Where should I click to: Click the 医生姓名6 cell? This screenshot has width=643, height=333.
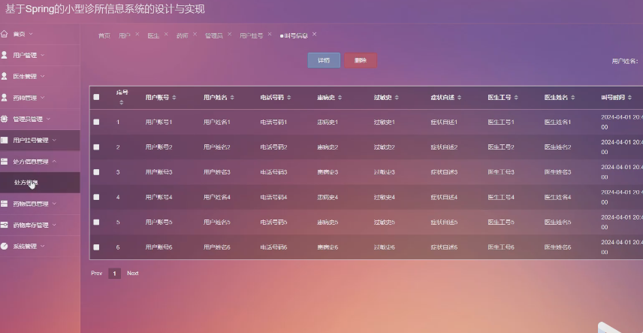pos(557,247)
